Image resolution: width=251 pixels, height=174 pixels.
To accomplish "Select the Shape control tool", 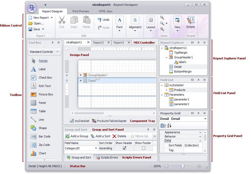I will (x=38, y=128).
